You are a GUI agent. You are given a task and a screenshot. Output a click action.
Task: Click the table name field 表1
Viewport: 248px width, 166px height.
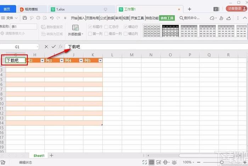[24, 26]
